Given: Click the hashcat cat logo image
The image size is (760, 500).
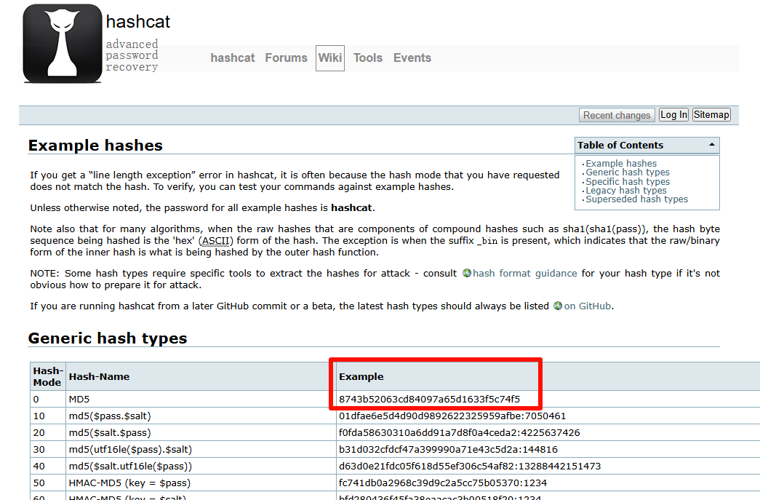Looking at the screenshot, I should (x=63, y=43).
